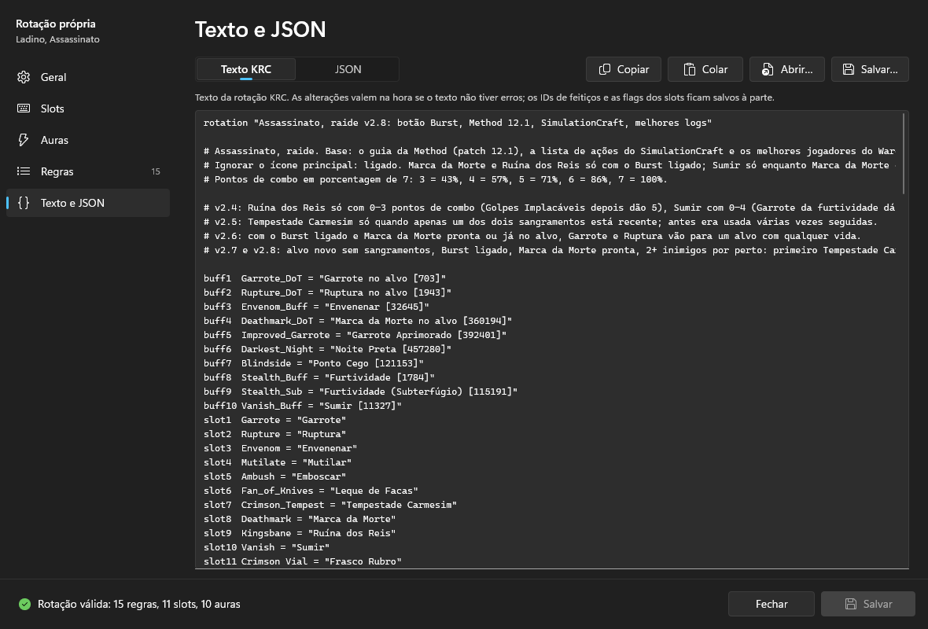928x629 pixels.
Task: Go to the Geral page
Action: (88, 77)
